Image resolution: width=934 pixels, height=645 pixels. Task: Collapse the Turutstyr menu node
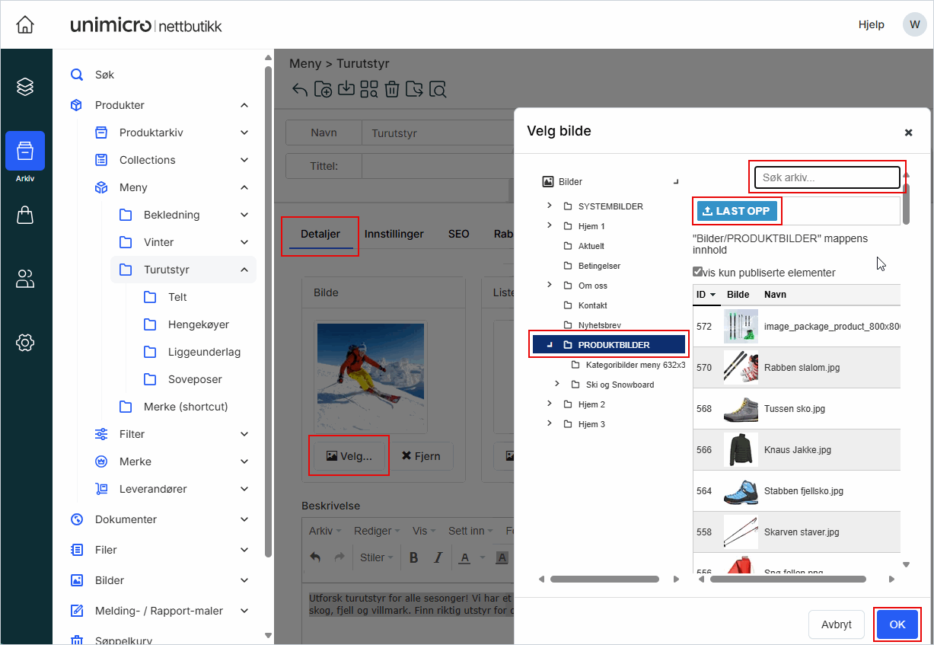244,270
